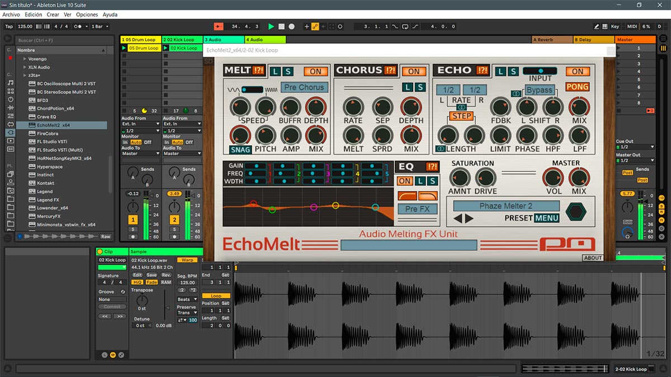The height and width of the screenshot is (377, 671).
Task: Launch the 05 Drum Loop clip
Action: point(125,48)
